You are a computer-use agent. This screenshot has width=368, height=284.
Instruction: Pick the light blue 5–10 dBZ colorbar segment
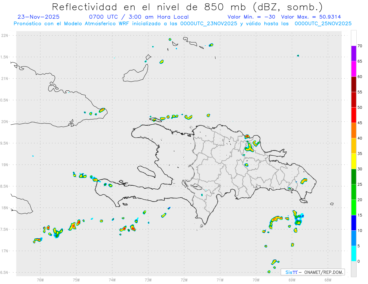354,238
